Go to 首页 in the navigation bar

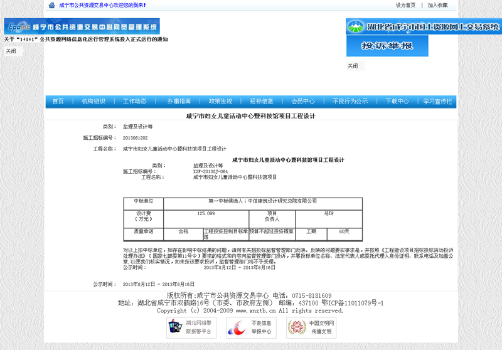[58, 102]
